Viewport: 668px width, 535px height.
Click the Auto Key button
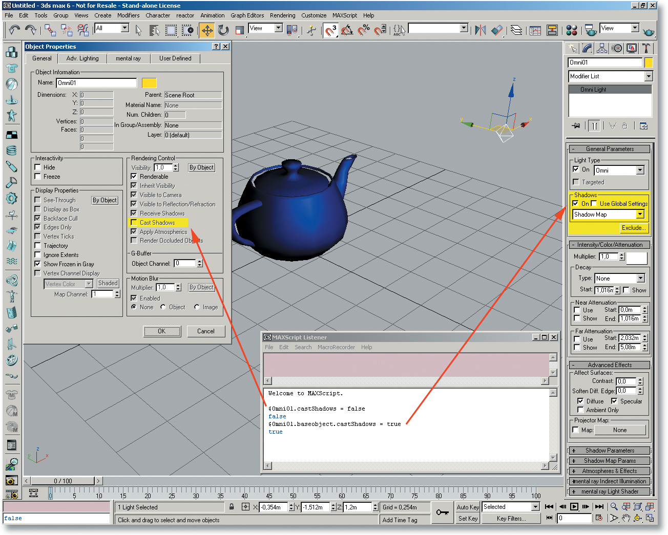coord(468,507)
